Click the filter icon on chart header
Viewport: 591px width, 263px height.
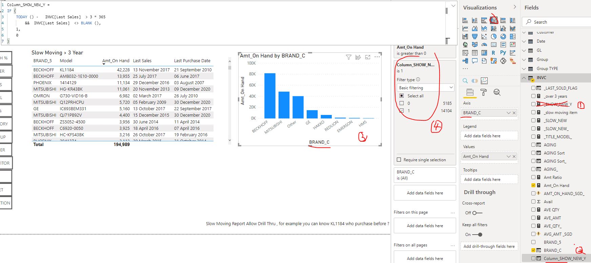coord(348,57)
